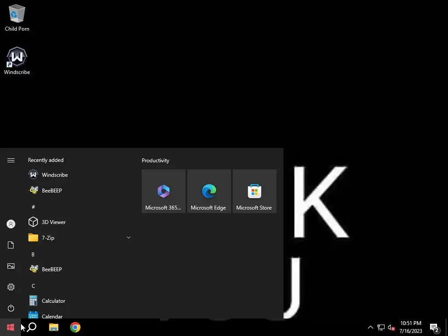
Task: Click the Recently added heading
Action: pos(45,160)
